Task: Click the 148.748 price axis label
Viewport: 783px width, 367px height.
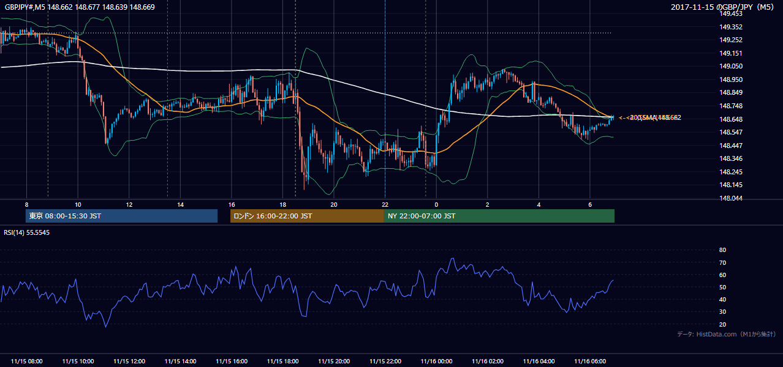Action: [731, 106]
